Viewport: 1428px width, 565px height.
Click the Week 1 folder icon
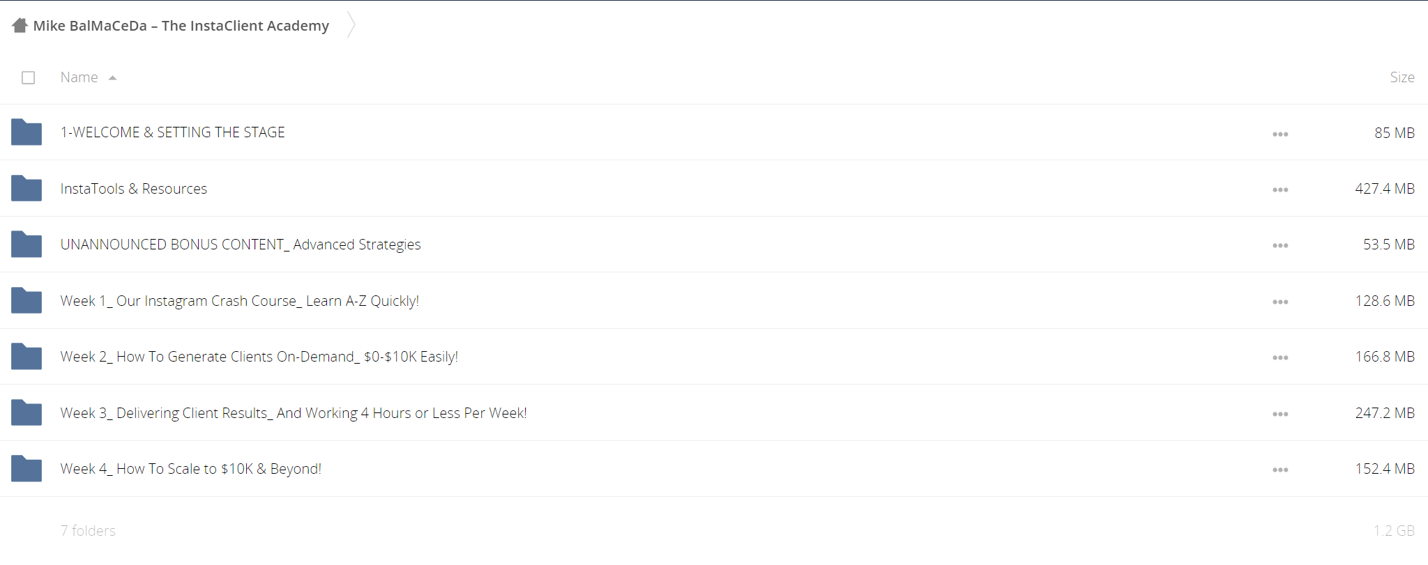coord(26,300)
